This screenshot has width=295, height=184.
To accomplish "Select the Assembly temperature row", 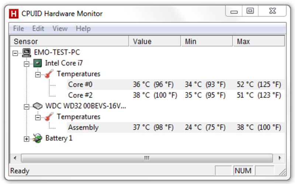I will [176, 127].
